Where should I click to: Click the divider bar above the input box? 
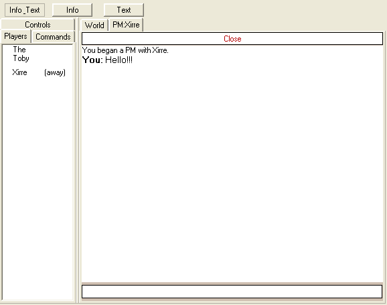point(232,284)
